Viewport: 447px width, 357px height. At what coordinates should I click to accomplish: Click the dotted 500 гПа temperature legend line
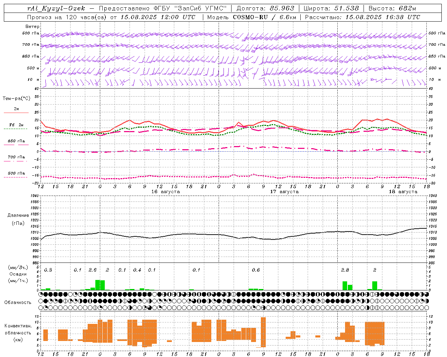point(15,177)
